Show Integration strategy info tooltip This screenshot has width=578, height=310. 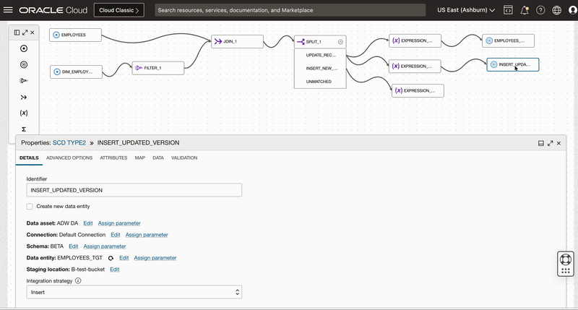[x=78, y=280]
